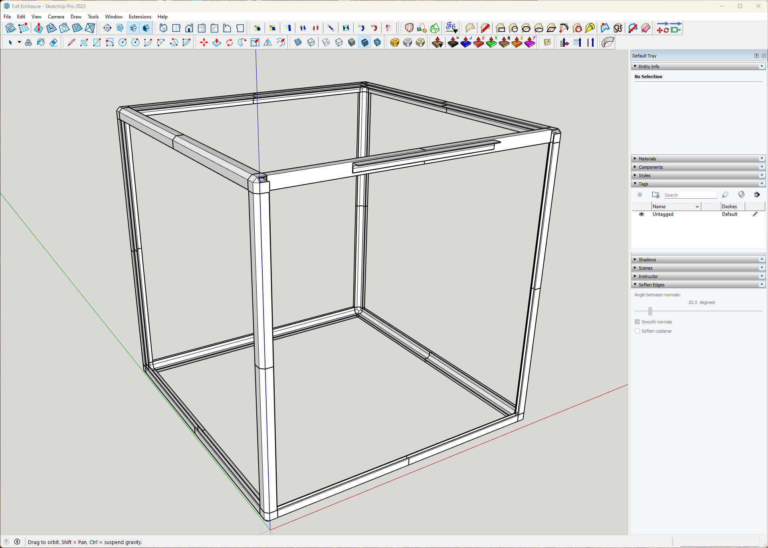Choose the Make Component tool
The width and height of the screenshot is (768, 548).
pyautogui.click(x=28, y=42)
